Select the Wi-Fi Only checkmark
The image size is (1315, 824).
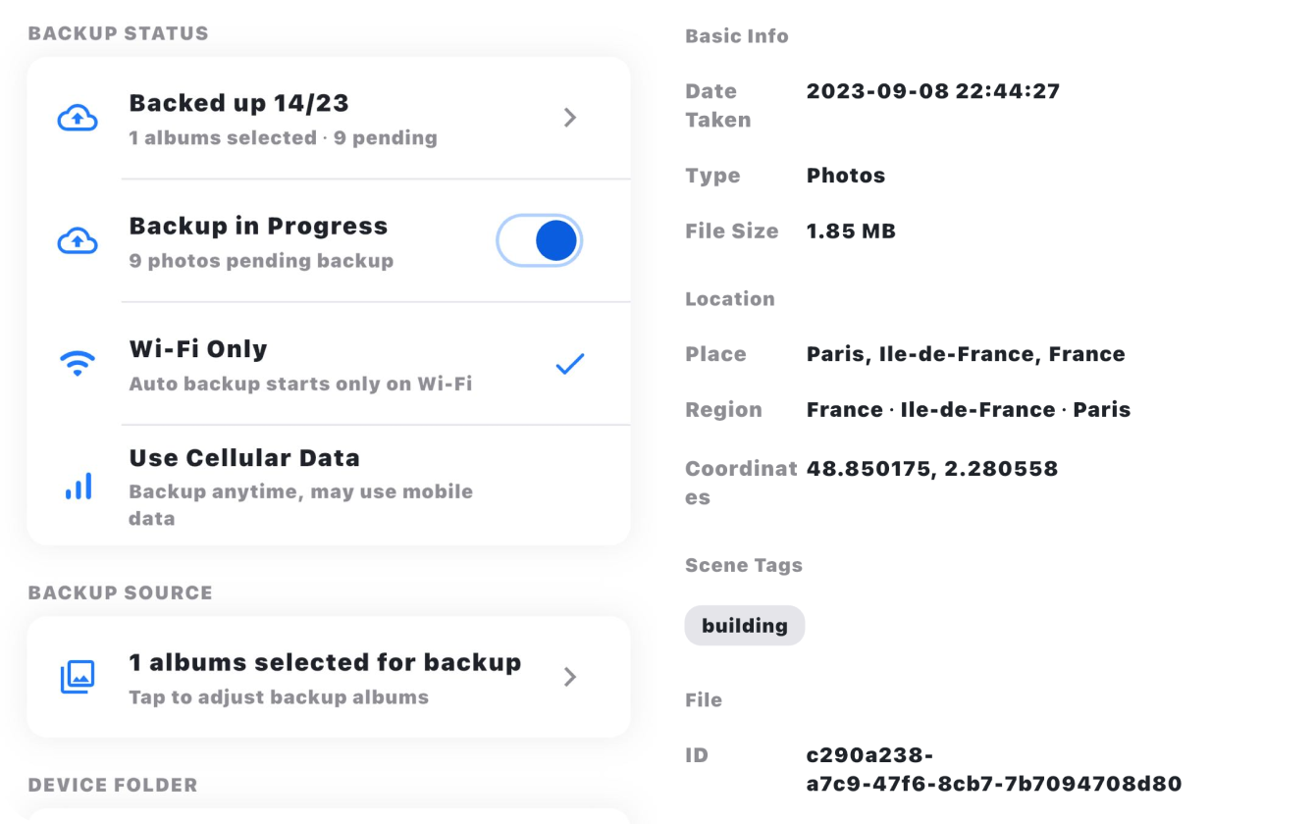(x=570, y=364)
